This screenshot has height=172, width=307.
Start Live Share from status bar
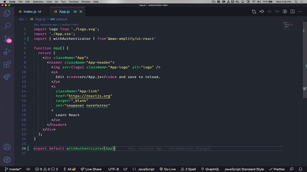point(91,169)
